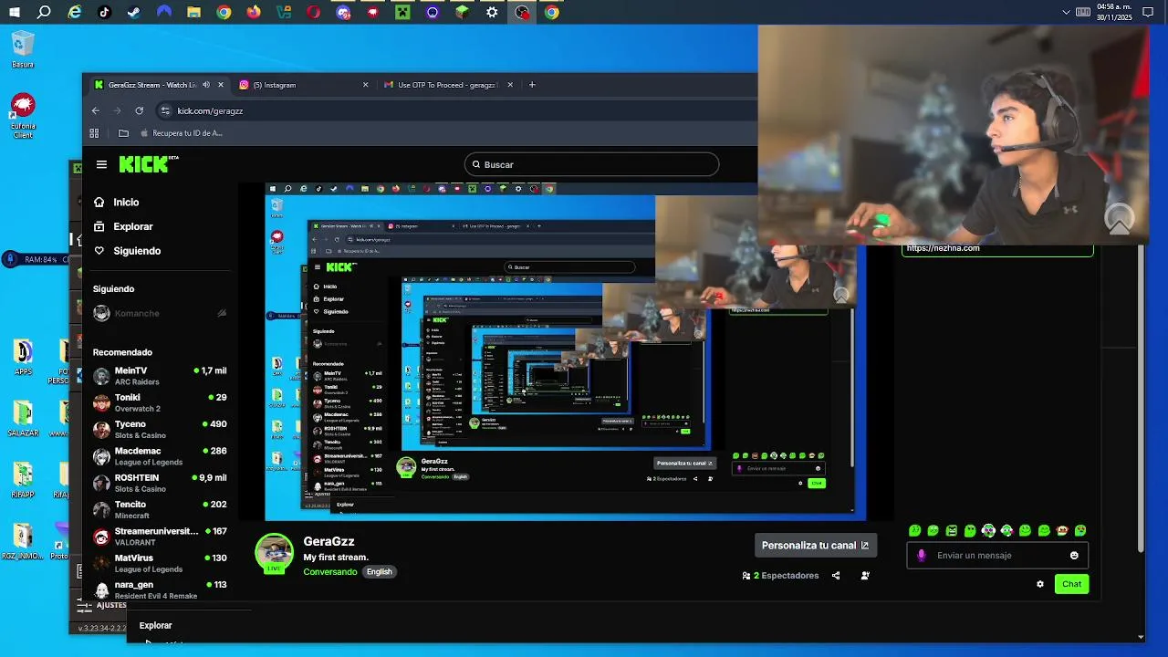The height and width of the screenshot is (657, 1168).
Task: Open Windows search from taskbar
Action: [x=44, y=13]
